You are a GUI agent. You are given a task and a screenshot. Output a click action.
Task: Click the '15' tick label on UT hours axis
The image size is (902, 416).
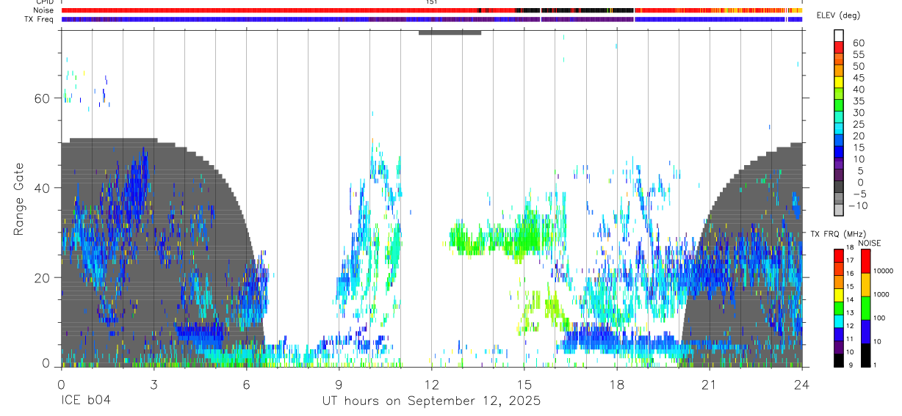(x=524, y=384)
